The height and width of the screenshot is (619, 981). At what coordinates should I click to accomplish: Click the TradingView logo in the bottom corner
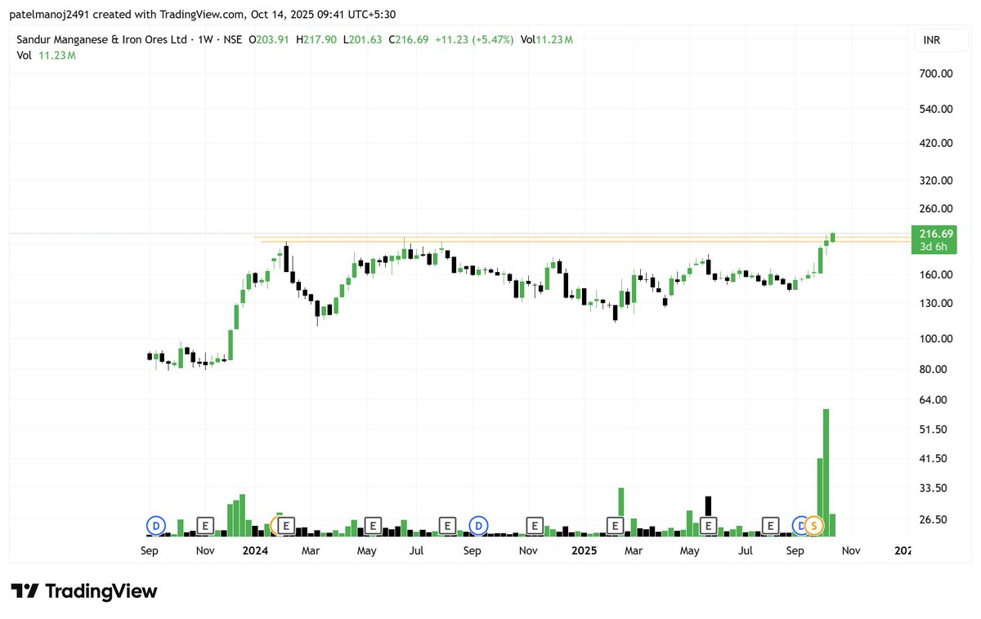(x=82, y=591)
